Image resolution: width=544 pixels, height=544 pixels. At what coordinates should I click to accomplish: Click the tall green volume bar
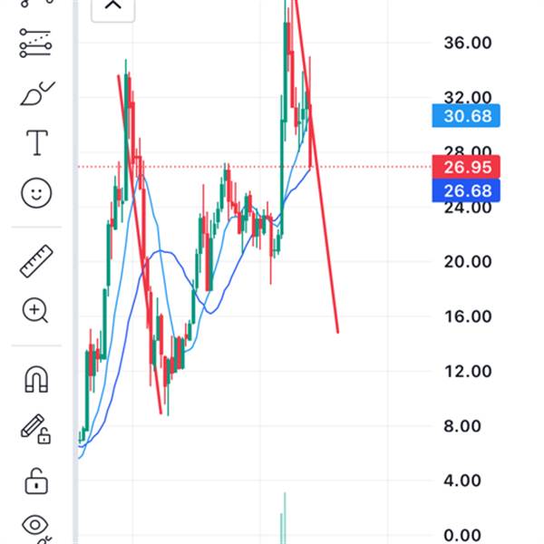coord(285,518)
